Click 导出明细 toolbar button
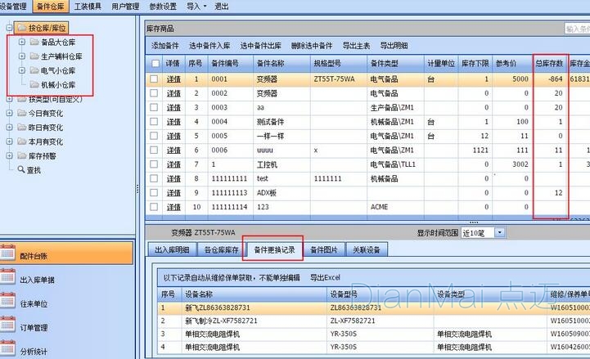The width and height of the screenshot is (590, 359). (x=394, y=46)
